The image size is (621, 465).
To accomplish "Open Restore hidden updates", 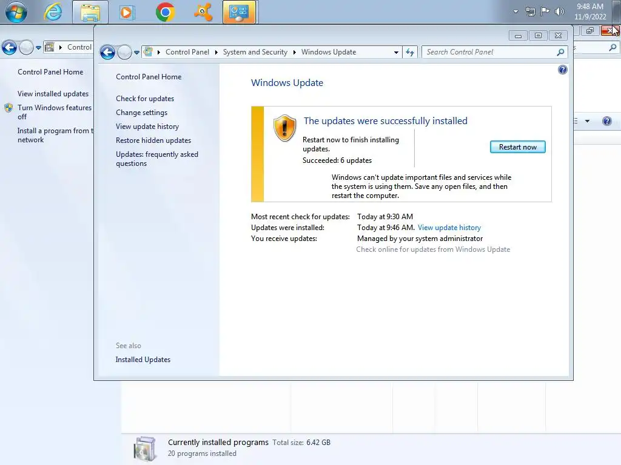I will coord(153,140).
